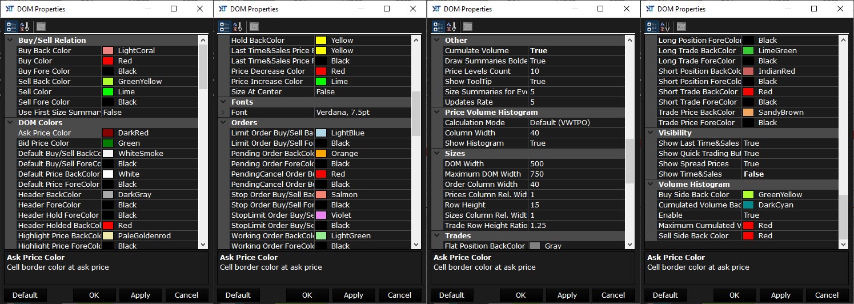Viewport: 854px width, 304px height.
Task: Click OK in the window showing Buy/Sell Relation
Action: (94, 295)
